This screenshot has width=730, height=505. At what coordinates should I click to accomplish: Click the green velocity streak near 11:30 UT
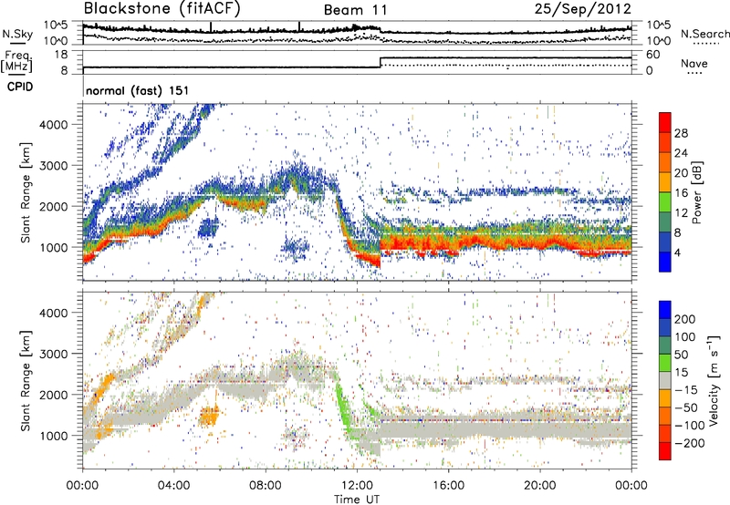pyautogui.click(x=344, y=409)
